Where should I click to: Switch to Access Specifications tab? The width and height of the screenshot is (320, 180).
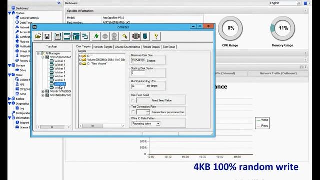(128, 47)
